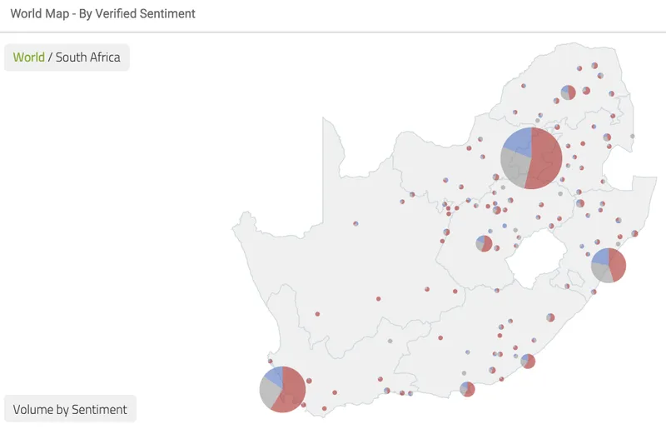Click the white Lesotho cutout on the map
The height and width of the screenshot is (429, 666).
[x=536, y=259]
